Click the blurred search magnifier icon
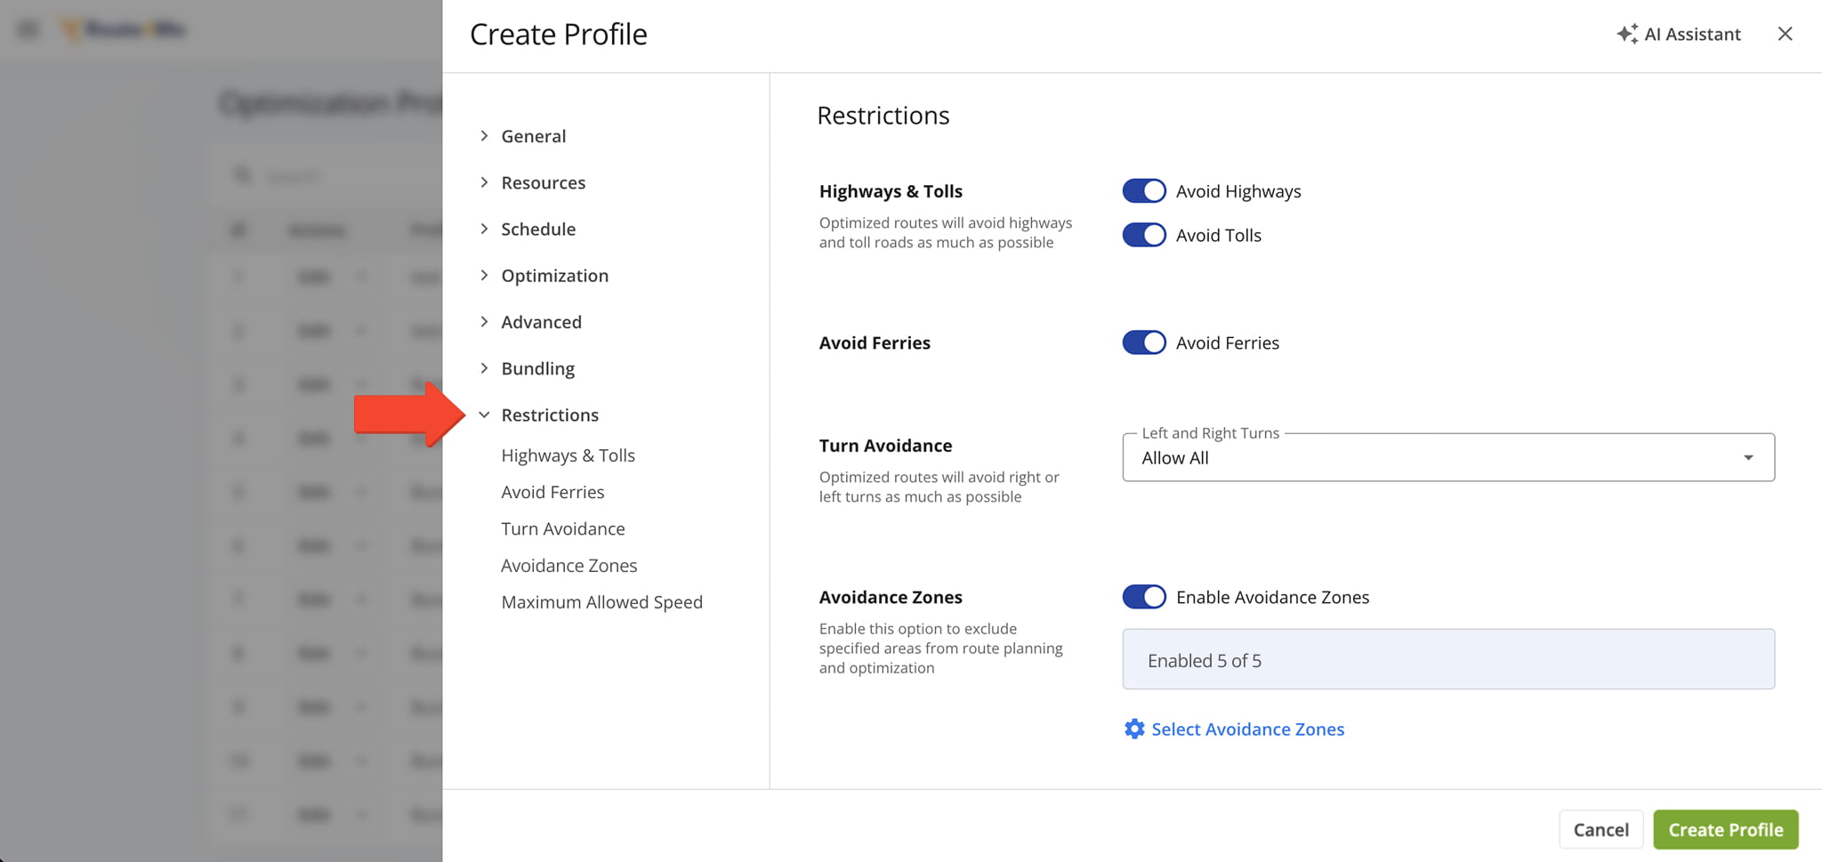The width and height of the screenshot is (1822, 862). [x=242, y=175]
